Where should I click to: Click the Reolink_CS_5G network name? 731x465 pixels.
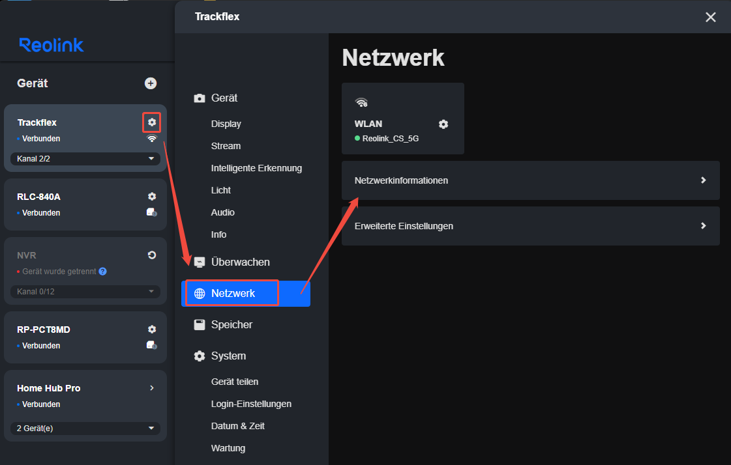(390, 139)
